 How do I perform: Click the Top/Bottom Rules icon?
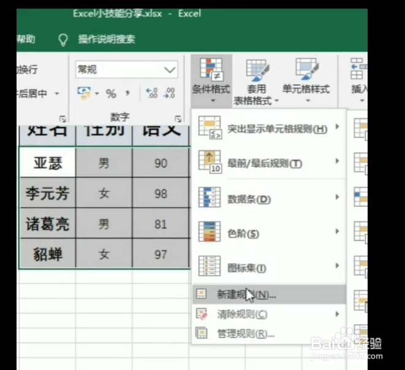(x=210, y=162)
